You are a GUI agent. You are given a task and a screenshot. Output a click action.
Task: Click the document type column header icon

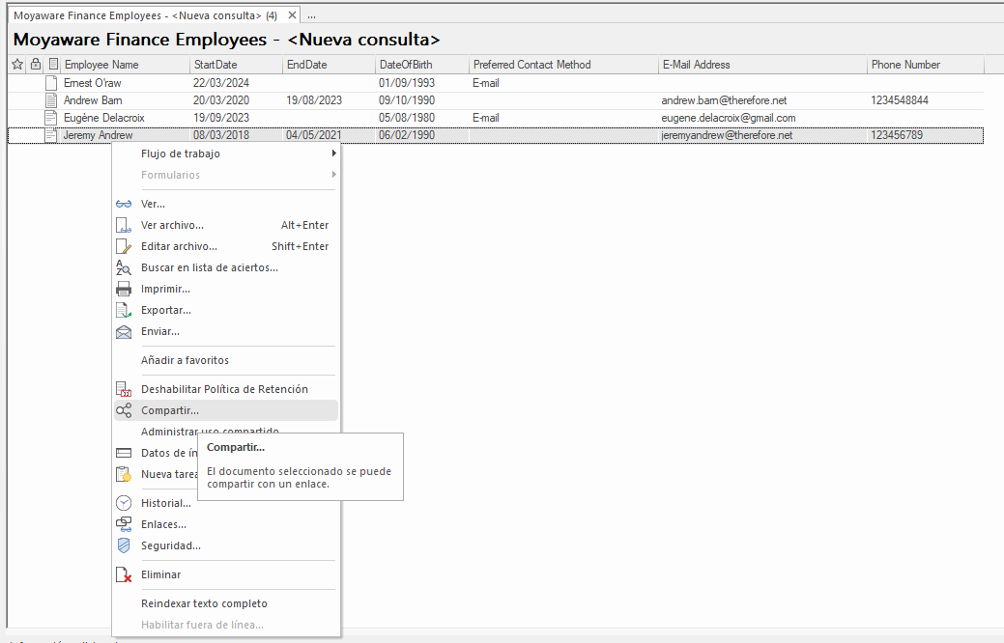pos(54,64)
